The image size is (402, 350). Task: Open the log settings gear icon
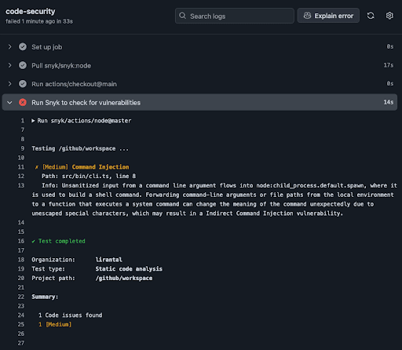click(389, 16)
